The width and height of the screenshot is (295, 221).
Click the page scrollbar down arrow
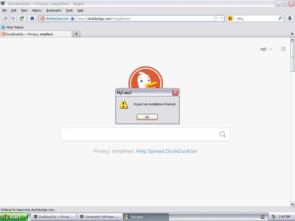click(292, 204)
